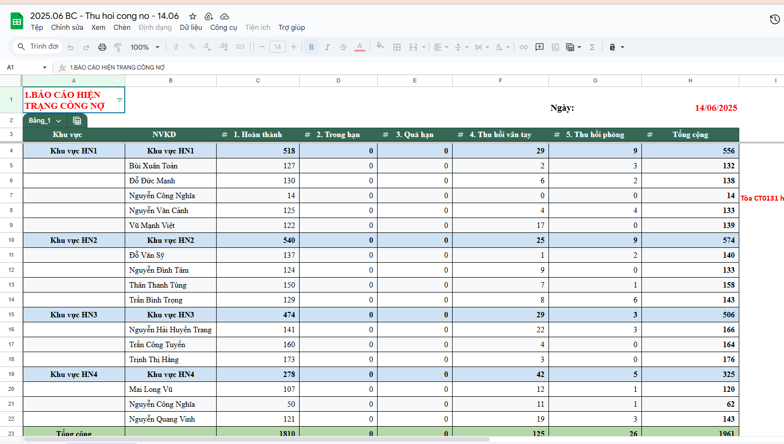Increase font size with plus button
Image resolution: width=784 pixels, height=444 pixels.
point(294,47)
